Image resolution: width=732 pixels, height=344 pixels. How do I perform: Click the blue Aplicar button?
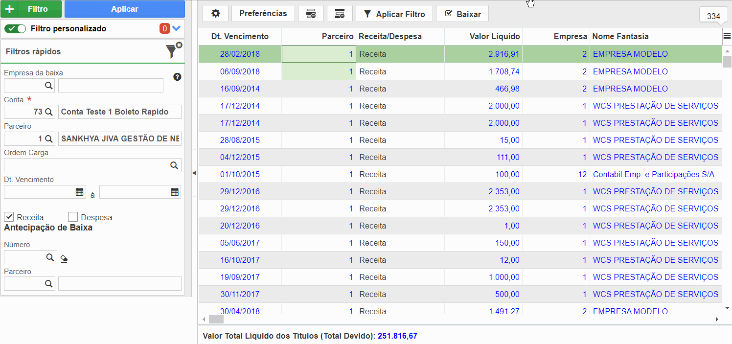click(125, 9)
